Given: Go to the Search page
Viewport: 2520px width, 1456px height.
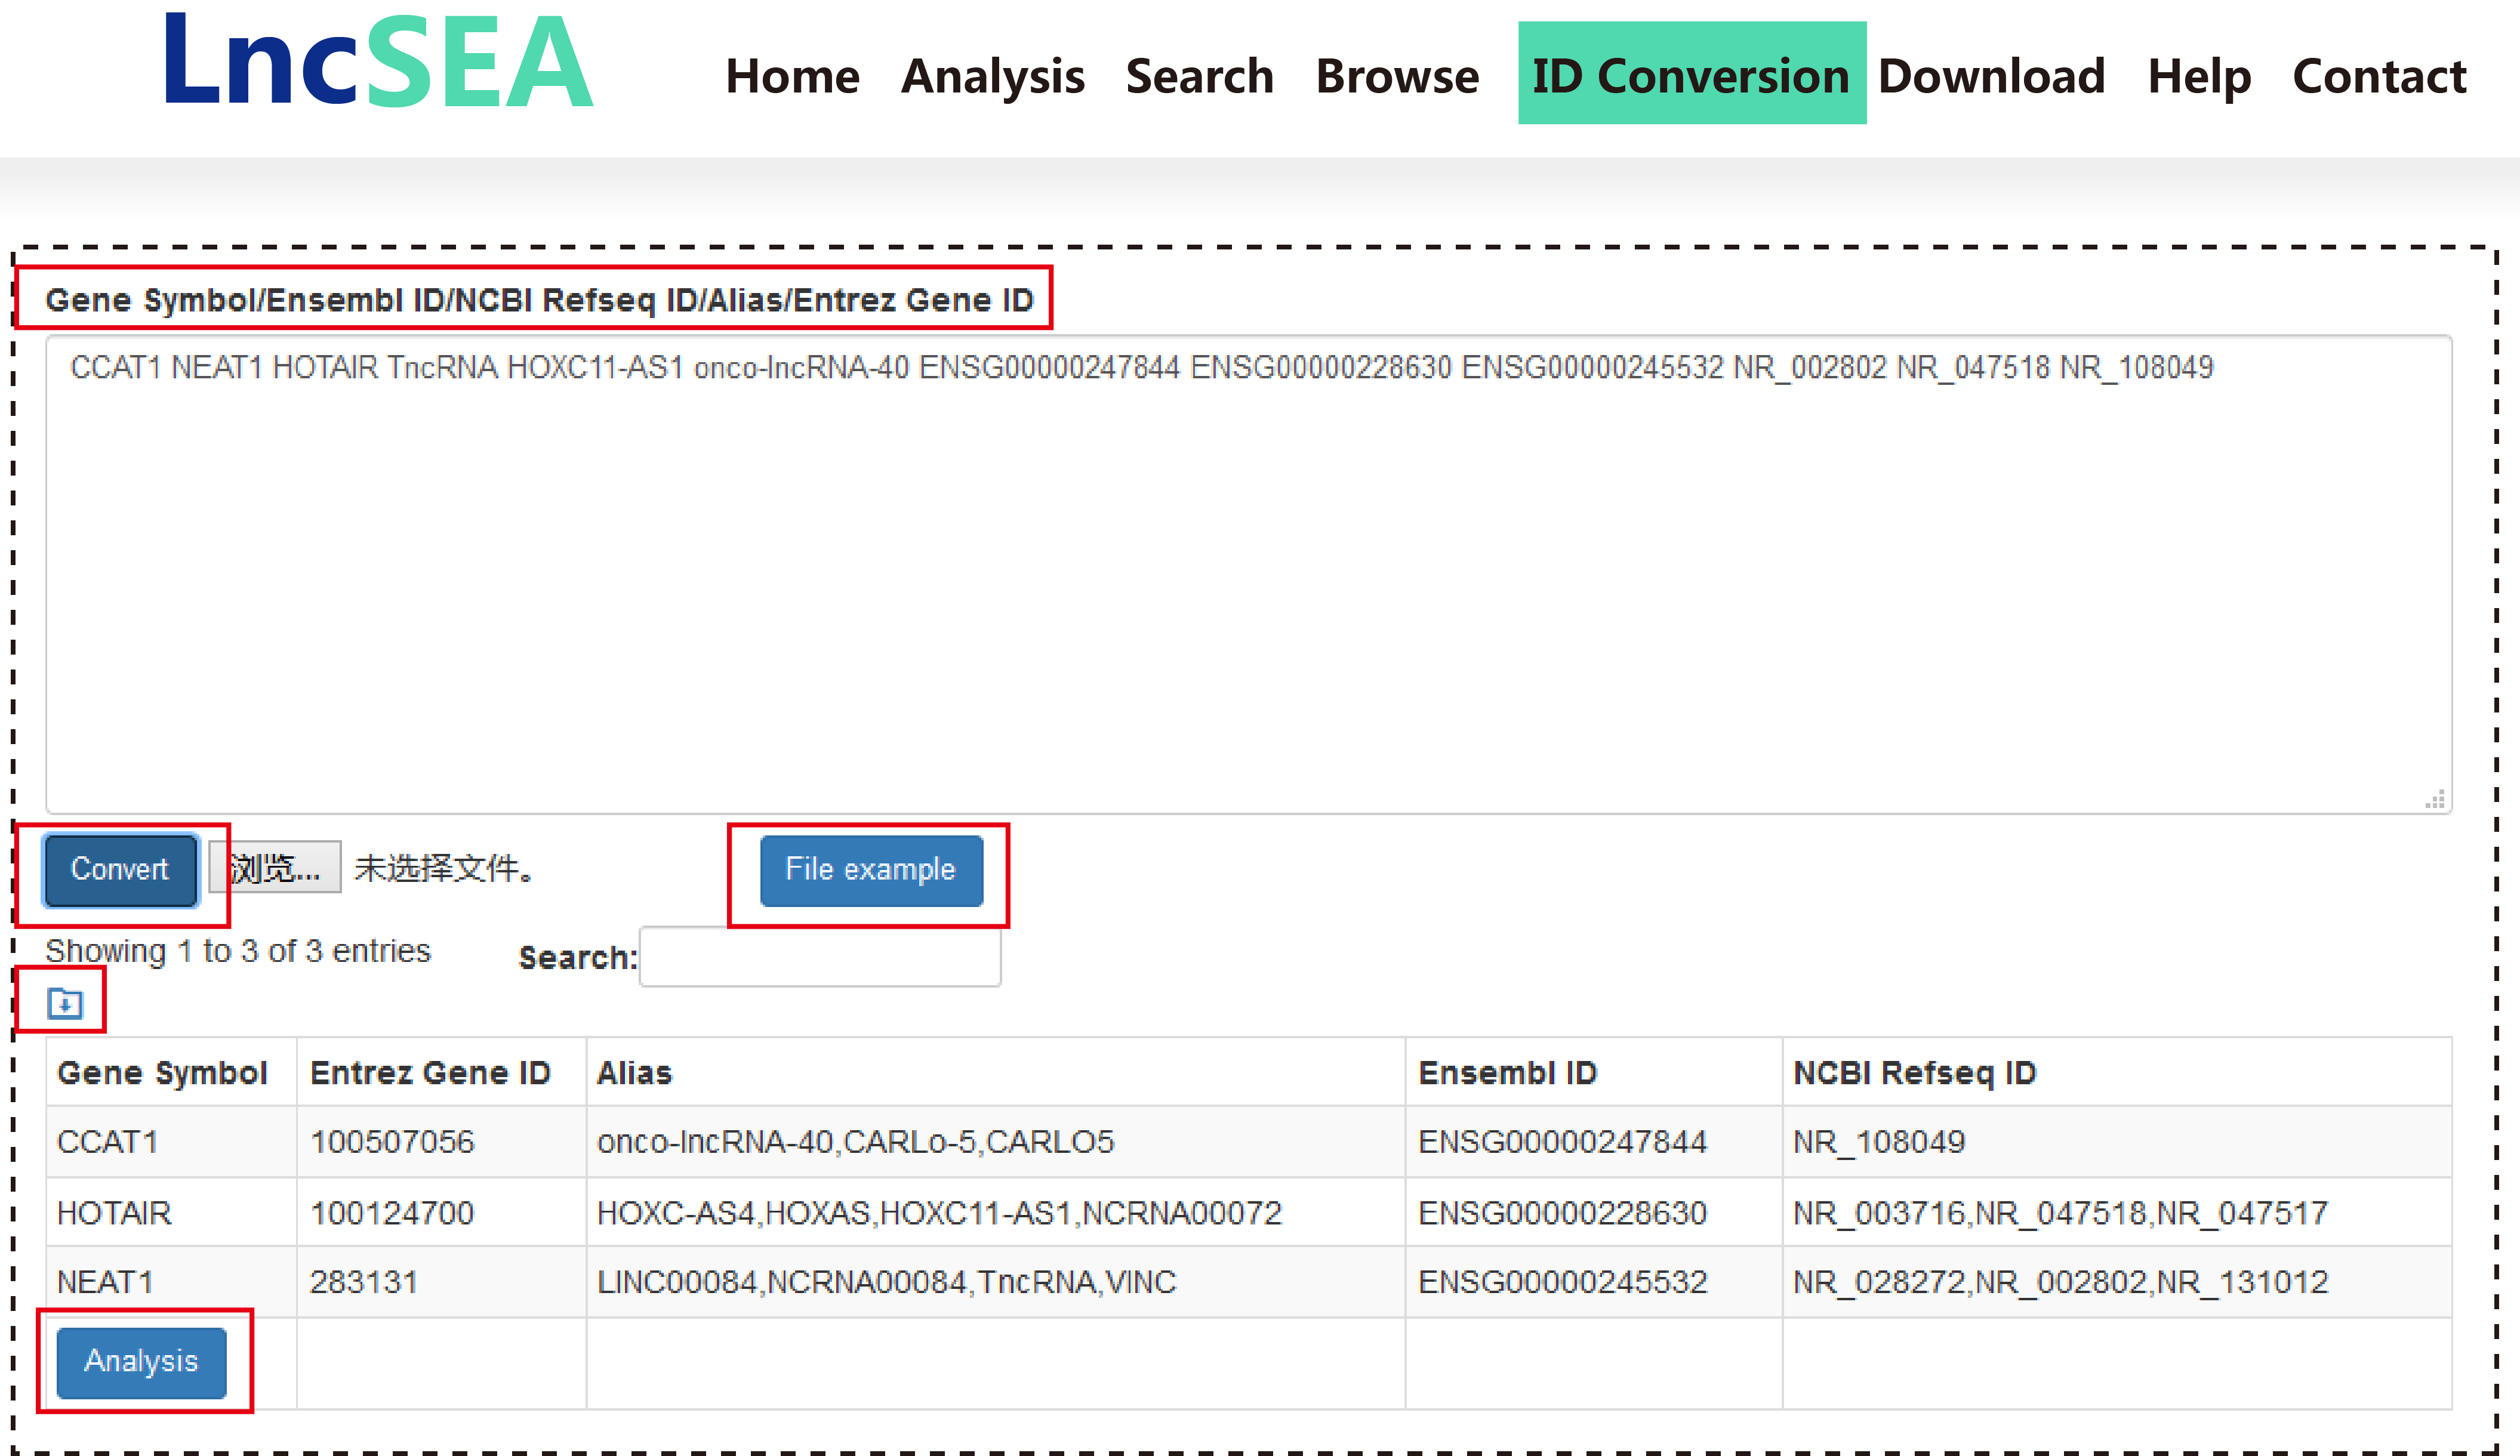Looking at the screenshot, I should click(x=1199, y=76).
